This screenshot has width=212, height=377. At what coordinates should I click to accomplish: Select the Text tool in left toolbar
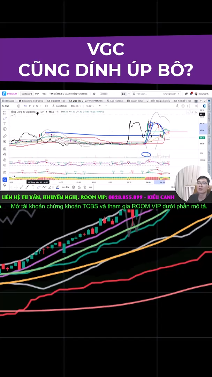(5, 124)
